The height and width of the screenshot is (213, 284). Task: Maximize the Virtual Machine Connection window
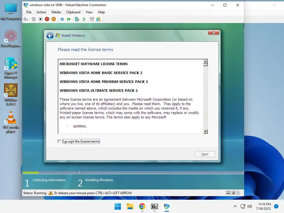pyautogui.click(x=225, y=5)
